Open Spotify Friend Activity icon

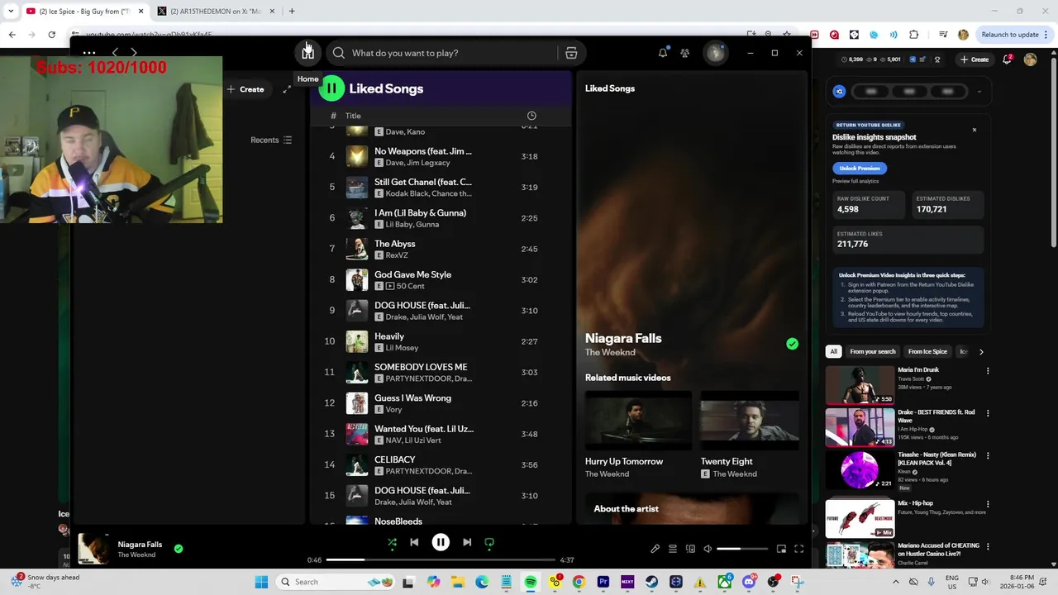(684, 53)
